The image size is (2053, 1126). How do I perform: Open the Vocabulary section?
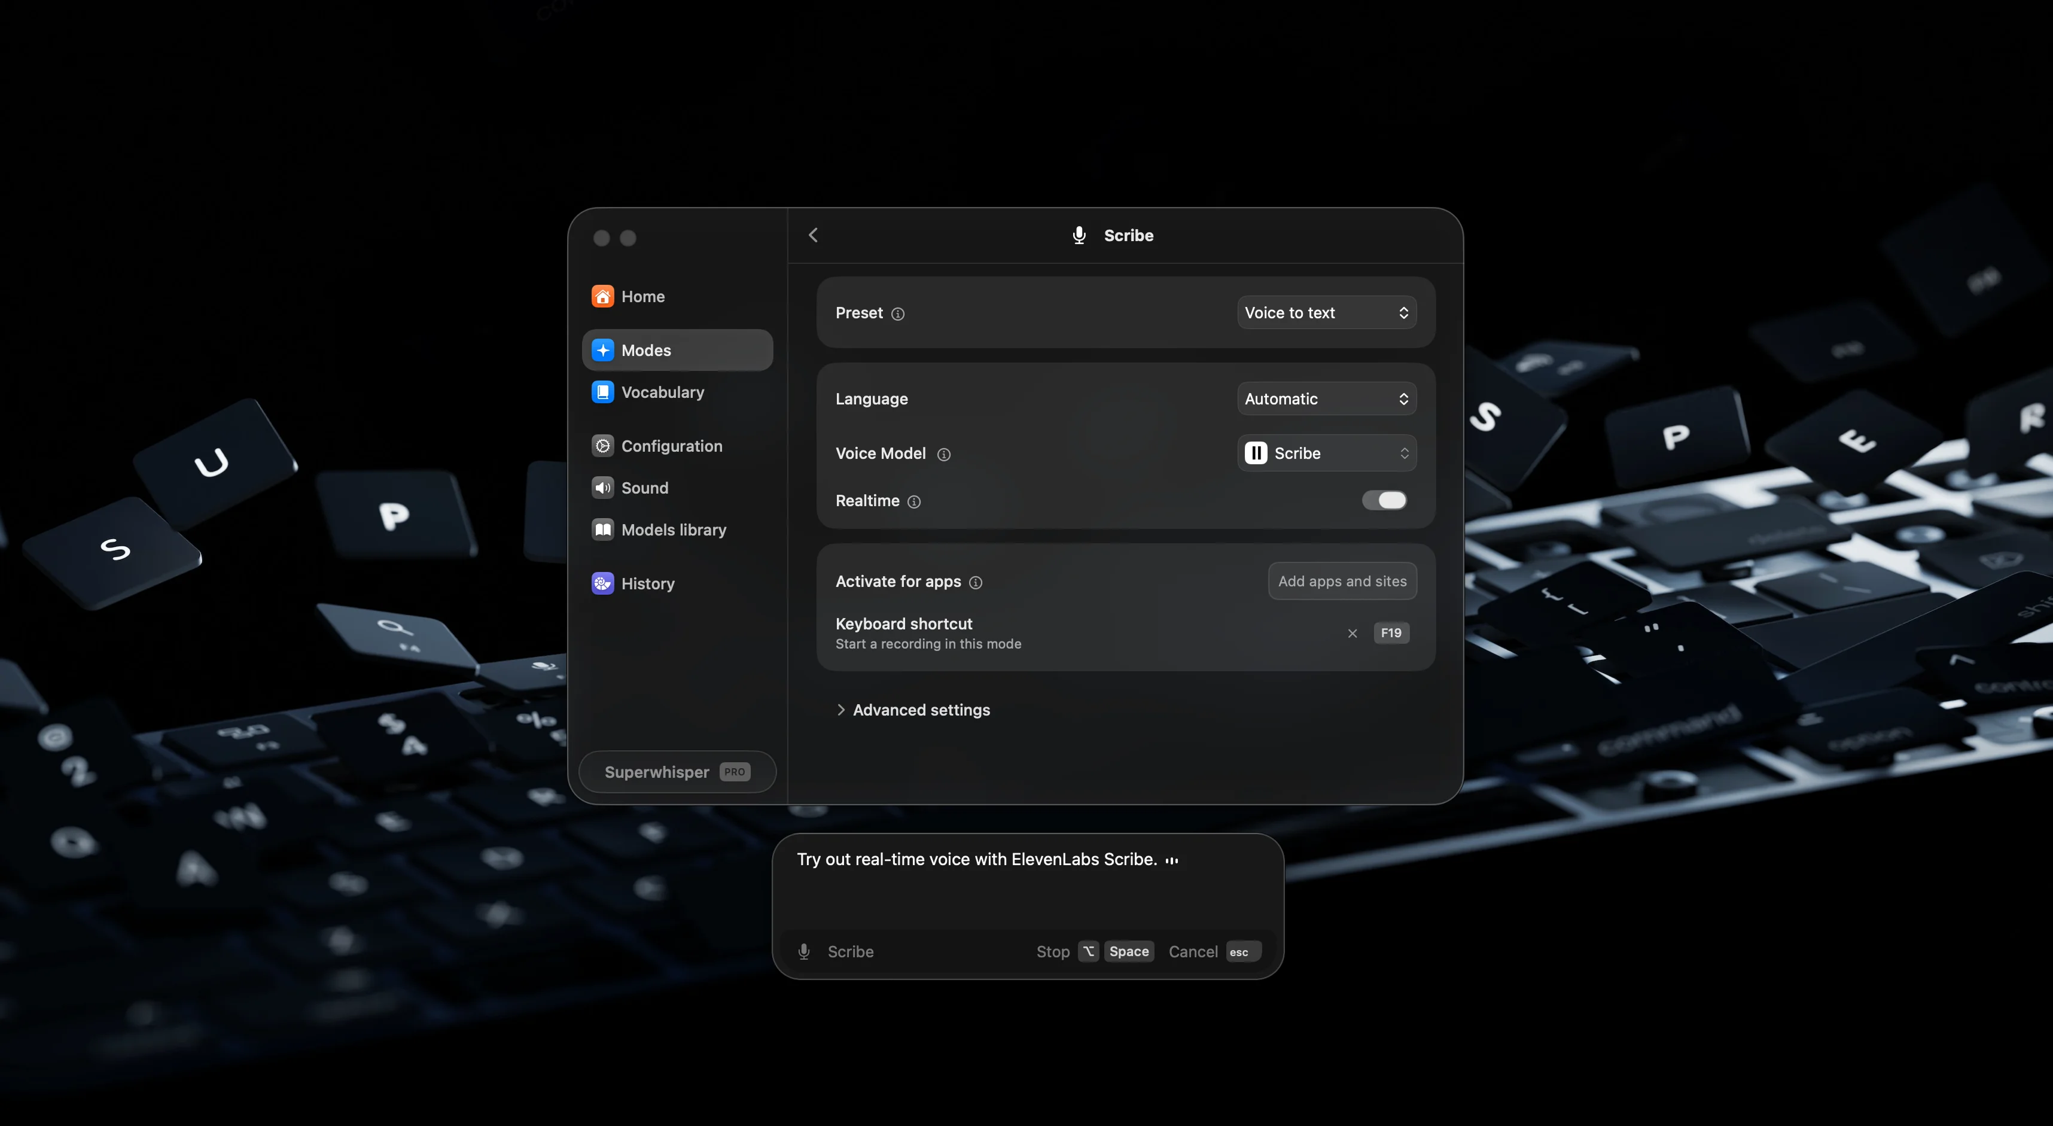click(x=677, y=392)
